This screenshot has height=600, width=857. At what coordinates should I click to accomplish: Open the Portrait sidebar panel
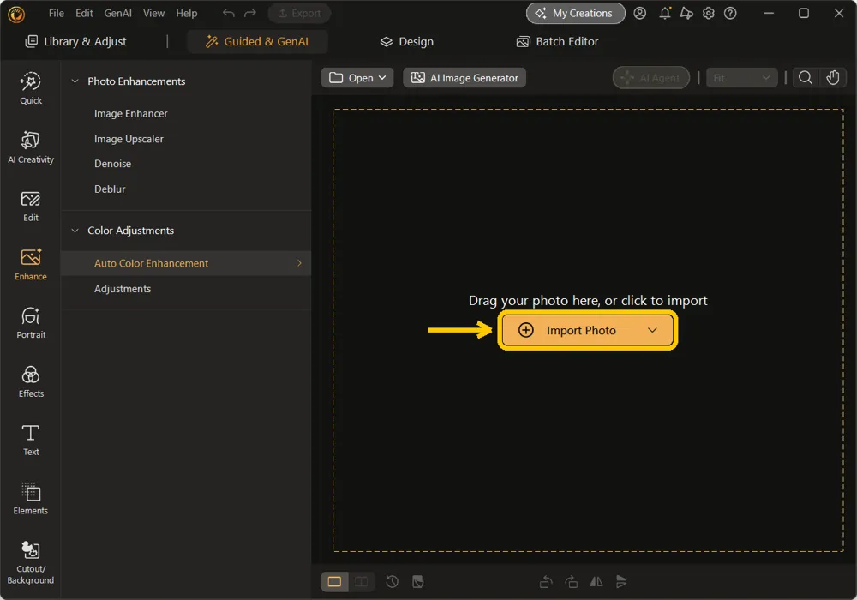pos(31,323)
